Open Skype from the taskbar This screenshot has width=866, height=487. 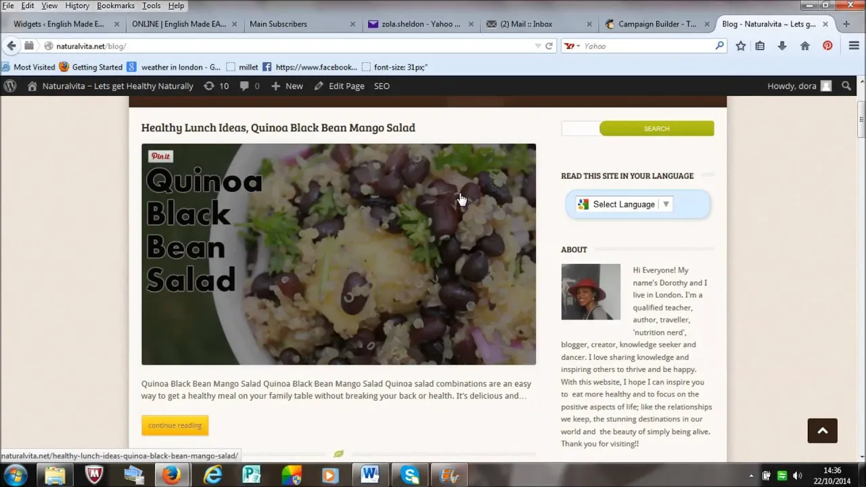pyautogui.click(x=409, y=475)
